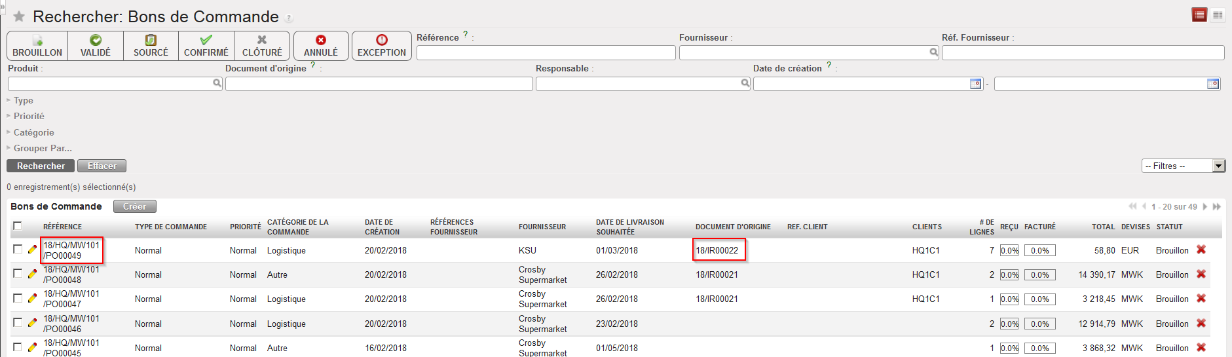Screen dimensions: 1232x357
Task: Open the Filtres dropdown
Action: click(1183, 166)
